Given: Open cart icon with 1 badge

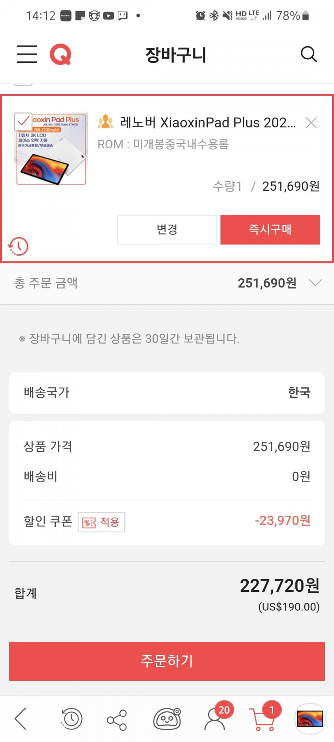Looking at the screenshot, I should pos(264,717).
